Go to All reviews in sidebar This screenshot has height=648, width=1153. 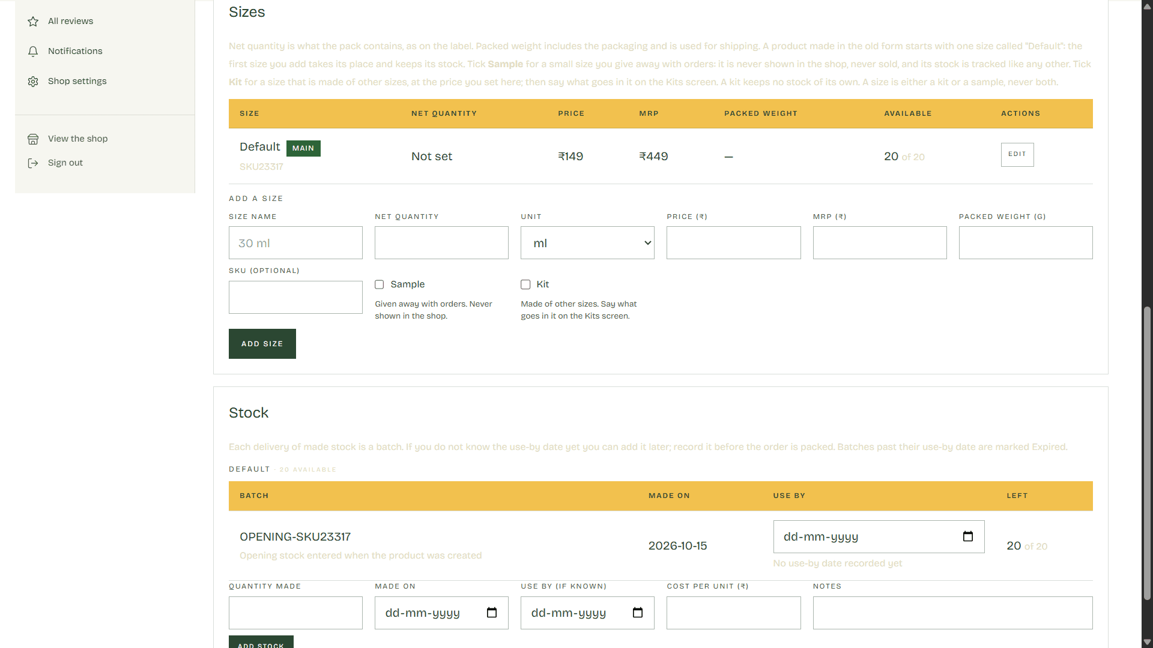point(70,21)
